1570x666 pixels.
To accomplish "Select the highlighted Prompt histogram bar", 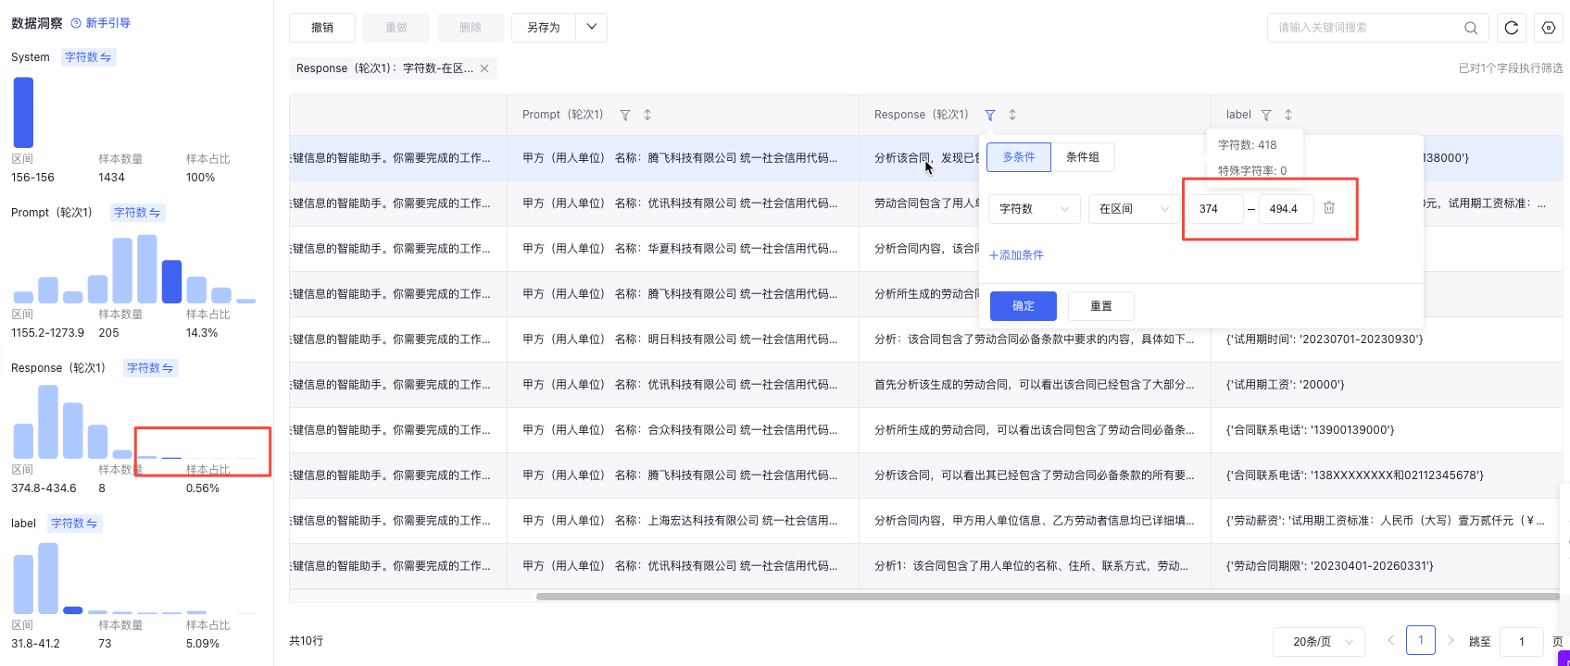I will click(x=171, y=282).
